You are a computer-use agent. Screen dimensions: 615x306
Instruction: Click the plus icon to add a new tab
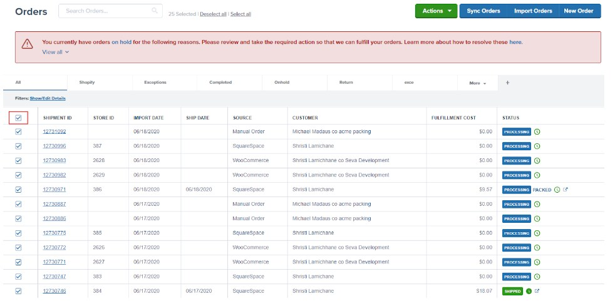pos(507,83)
